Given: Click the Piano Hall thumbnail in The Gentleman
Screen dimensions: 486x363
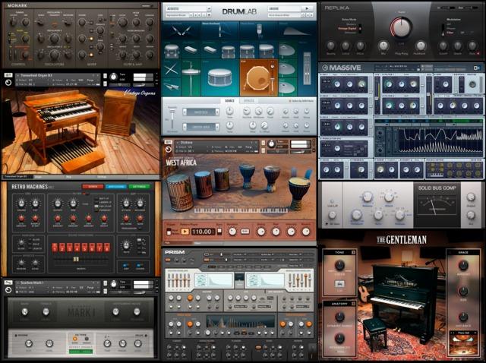Looking at the screenshot, I should click(463, 345).
